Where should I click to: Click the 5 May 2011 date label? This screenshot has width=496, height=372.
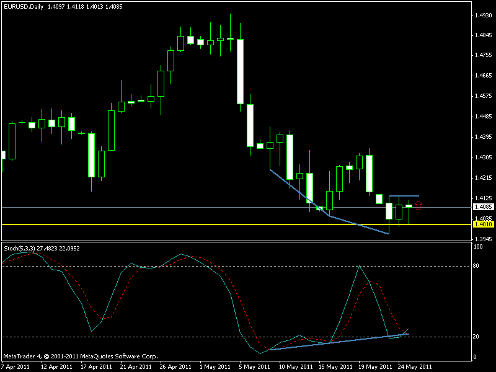click(255, 367)
